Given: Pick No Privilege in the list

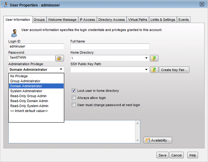Looking at the screenshot, I should (19, 76).
